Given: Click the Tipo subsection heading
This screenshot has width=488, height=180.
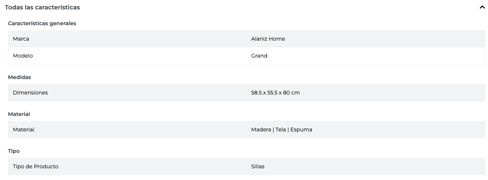Looking at the screenshot, I should [x=14, y=151].
